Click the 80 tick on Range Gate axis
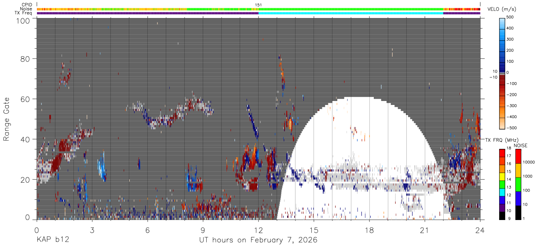 tap(25, 59)
